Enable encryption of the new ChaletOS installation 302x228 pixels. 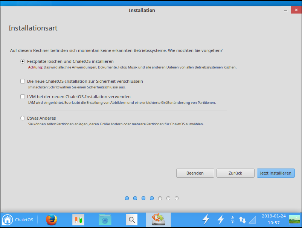[x=23, y=81]
